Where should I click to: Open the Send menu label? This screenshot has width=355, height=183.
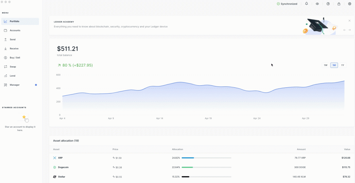13,40
